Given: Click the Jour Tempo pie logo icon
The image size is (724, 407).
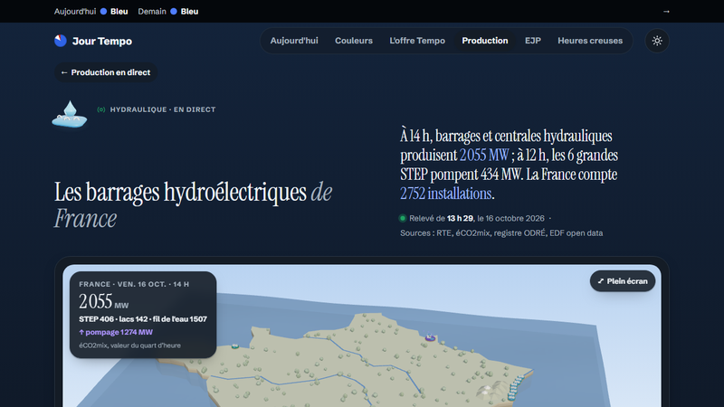Looking at the screenshot, I should (61, 41).
